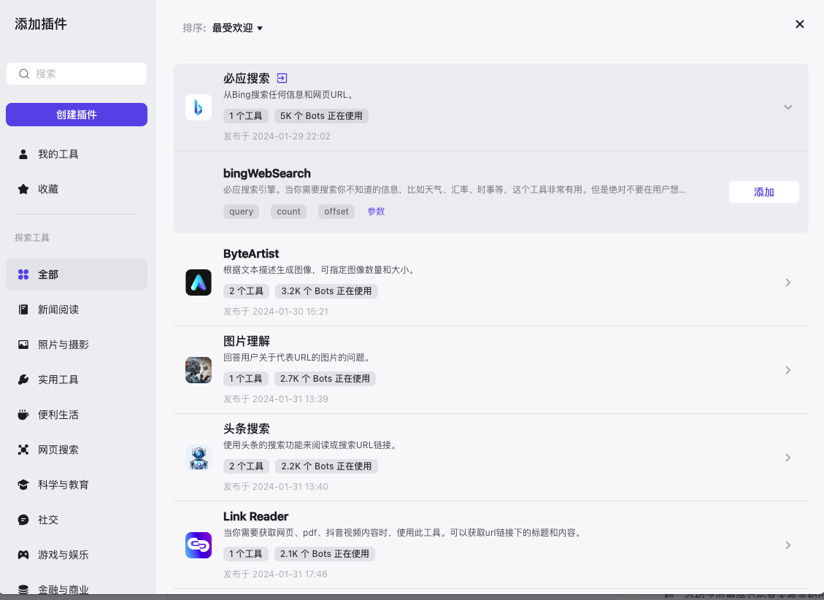Click the 参数 link under bingWebSearch
Viewport: 824px width, 600px height.
click(376, 211)
